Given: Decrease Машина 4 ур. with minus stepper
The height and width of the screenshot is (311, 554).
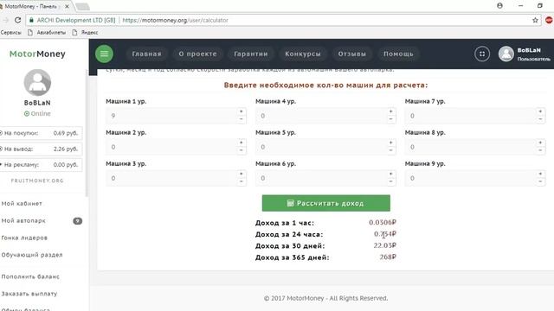Looking at the screenshot, I should coord(390,119).
